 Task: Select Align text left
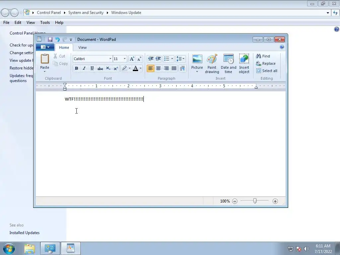tap(150, 68)
